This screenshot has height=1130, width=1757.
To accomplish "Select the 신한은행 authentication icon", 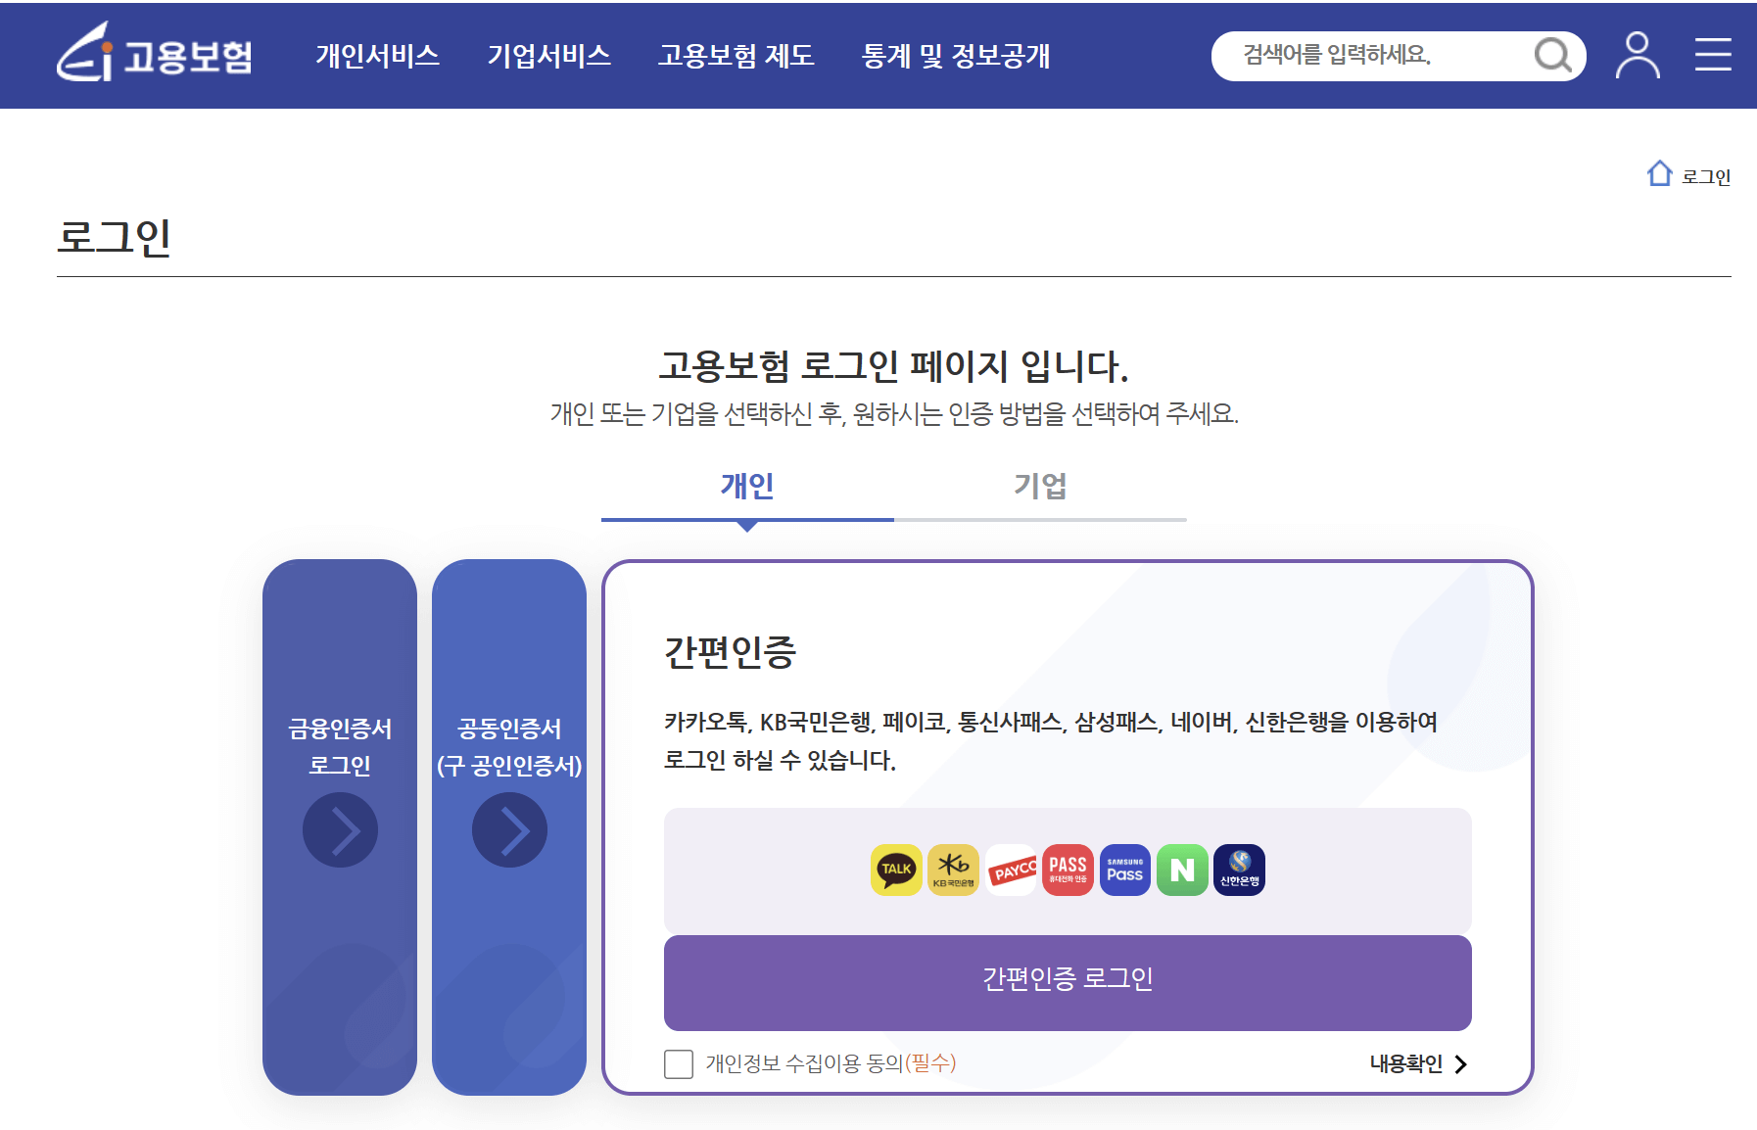I will click(1237, 869).
